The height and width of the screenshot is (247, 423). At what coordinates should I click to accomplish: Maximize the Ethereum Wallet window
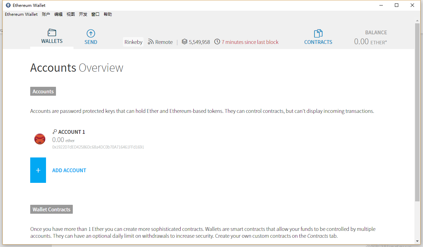(x=397, y=5)
